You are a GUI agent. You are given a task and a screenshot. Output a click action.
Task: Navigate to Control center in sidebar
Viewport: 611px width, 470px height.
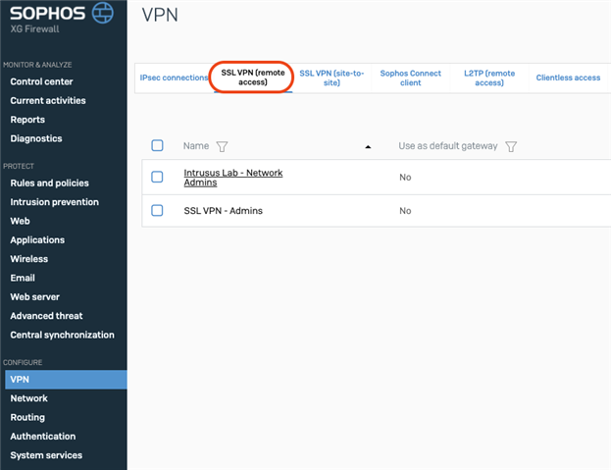pyautogui.click(x=42, y=81)
